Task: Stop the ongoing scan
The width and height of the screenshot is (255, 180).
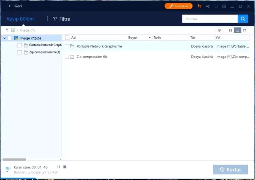Action: (x=65, y=167)
